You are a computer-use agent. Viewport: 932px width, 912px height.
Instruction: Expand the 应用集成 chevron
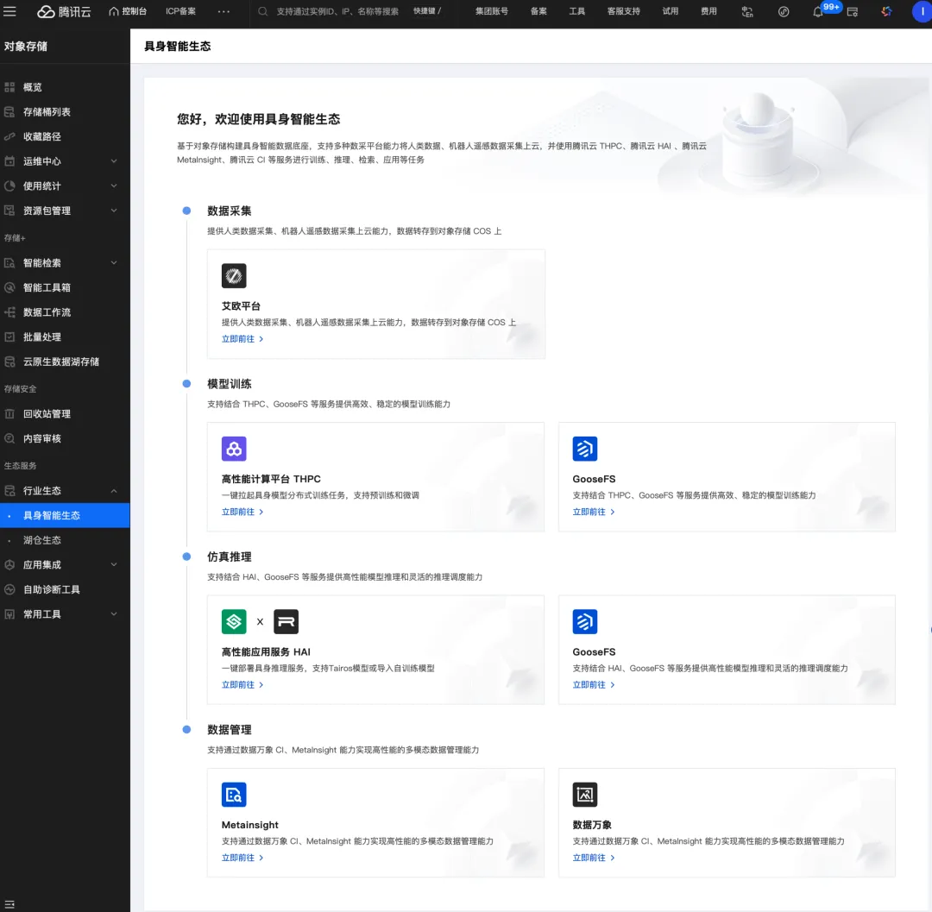(x=114, y=564)
